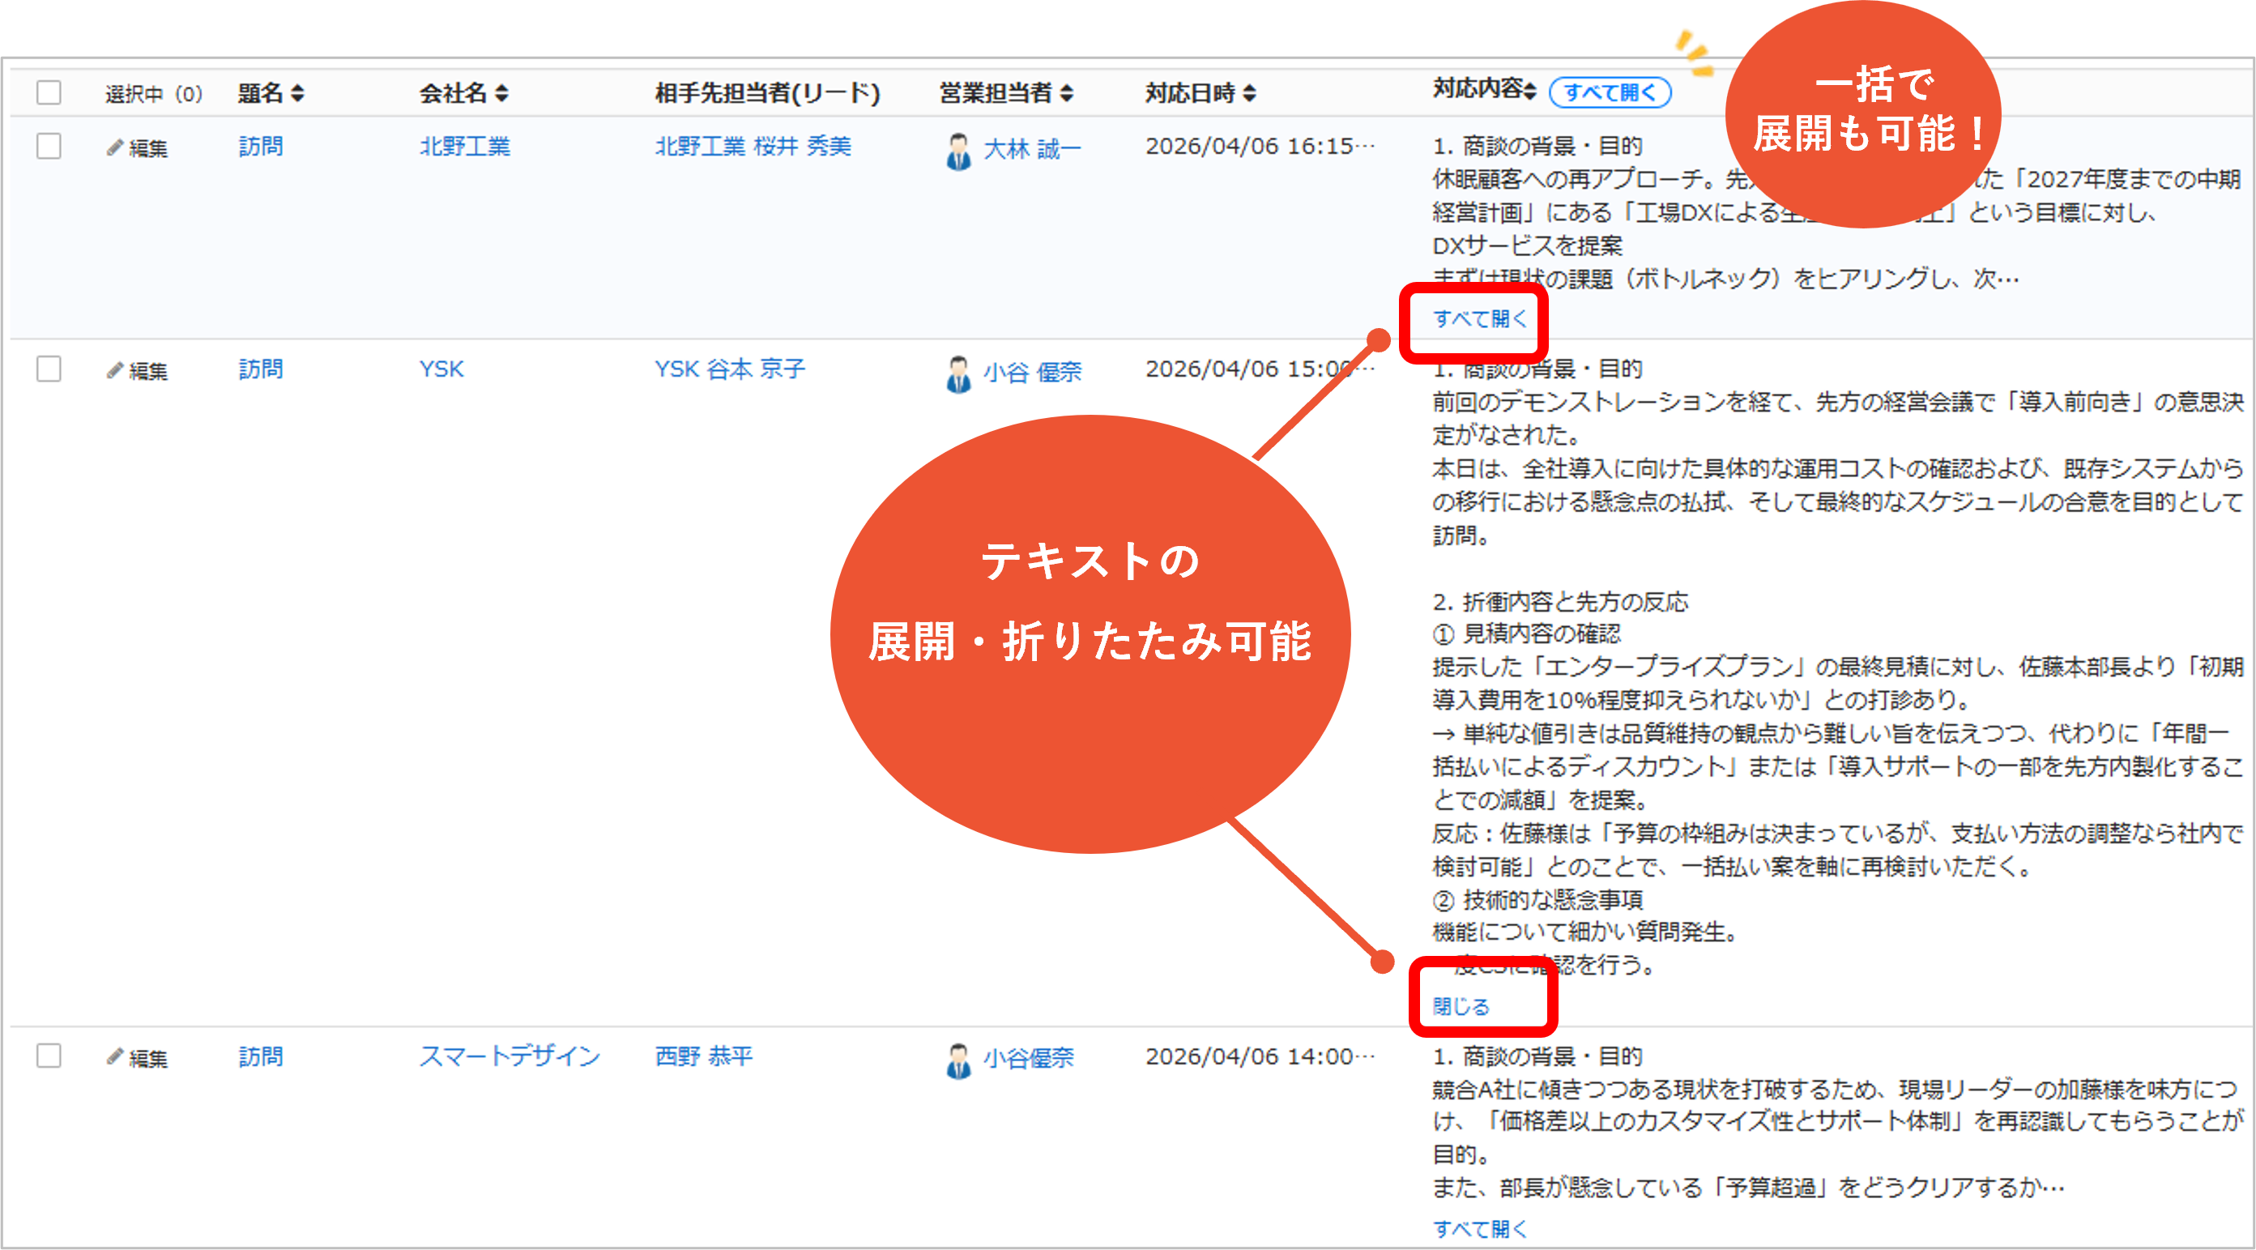
Task: Sort by 会社名 column arrows
Action: point(501,93)
